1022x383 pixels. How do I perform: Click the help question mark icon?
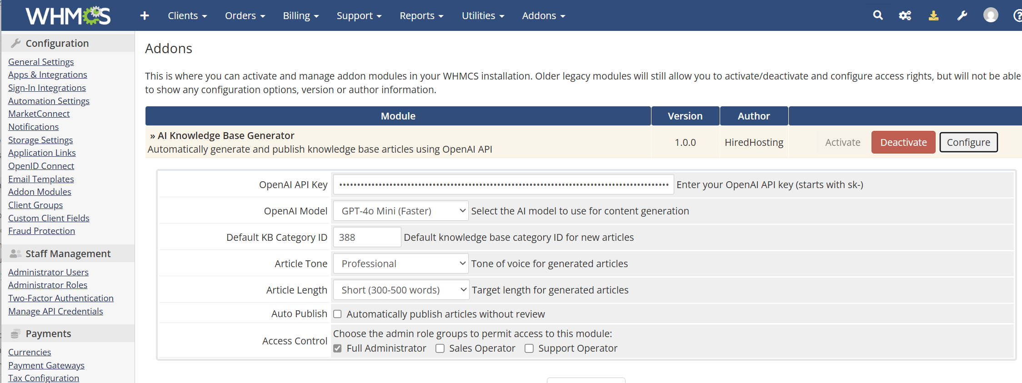pyautogui.click(x=1017, y=16)
